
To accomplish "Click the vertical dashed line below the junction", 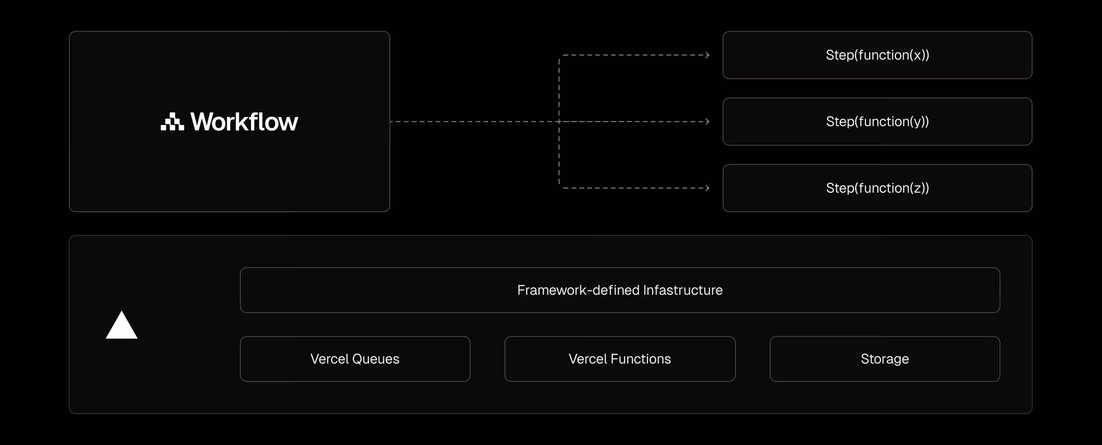I will coord(559,155).
